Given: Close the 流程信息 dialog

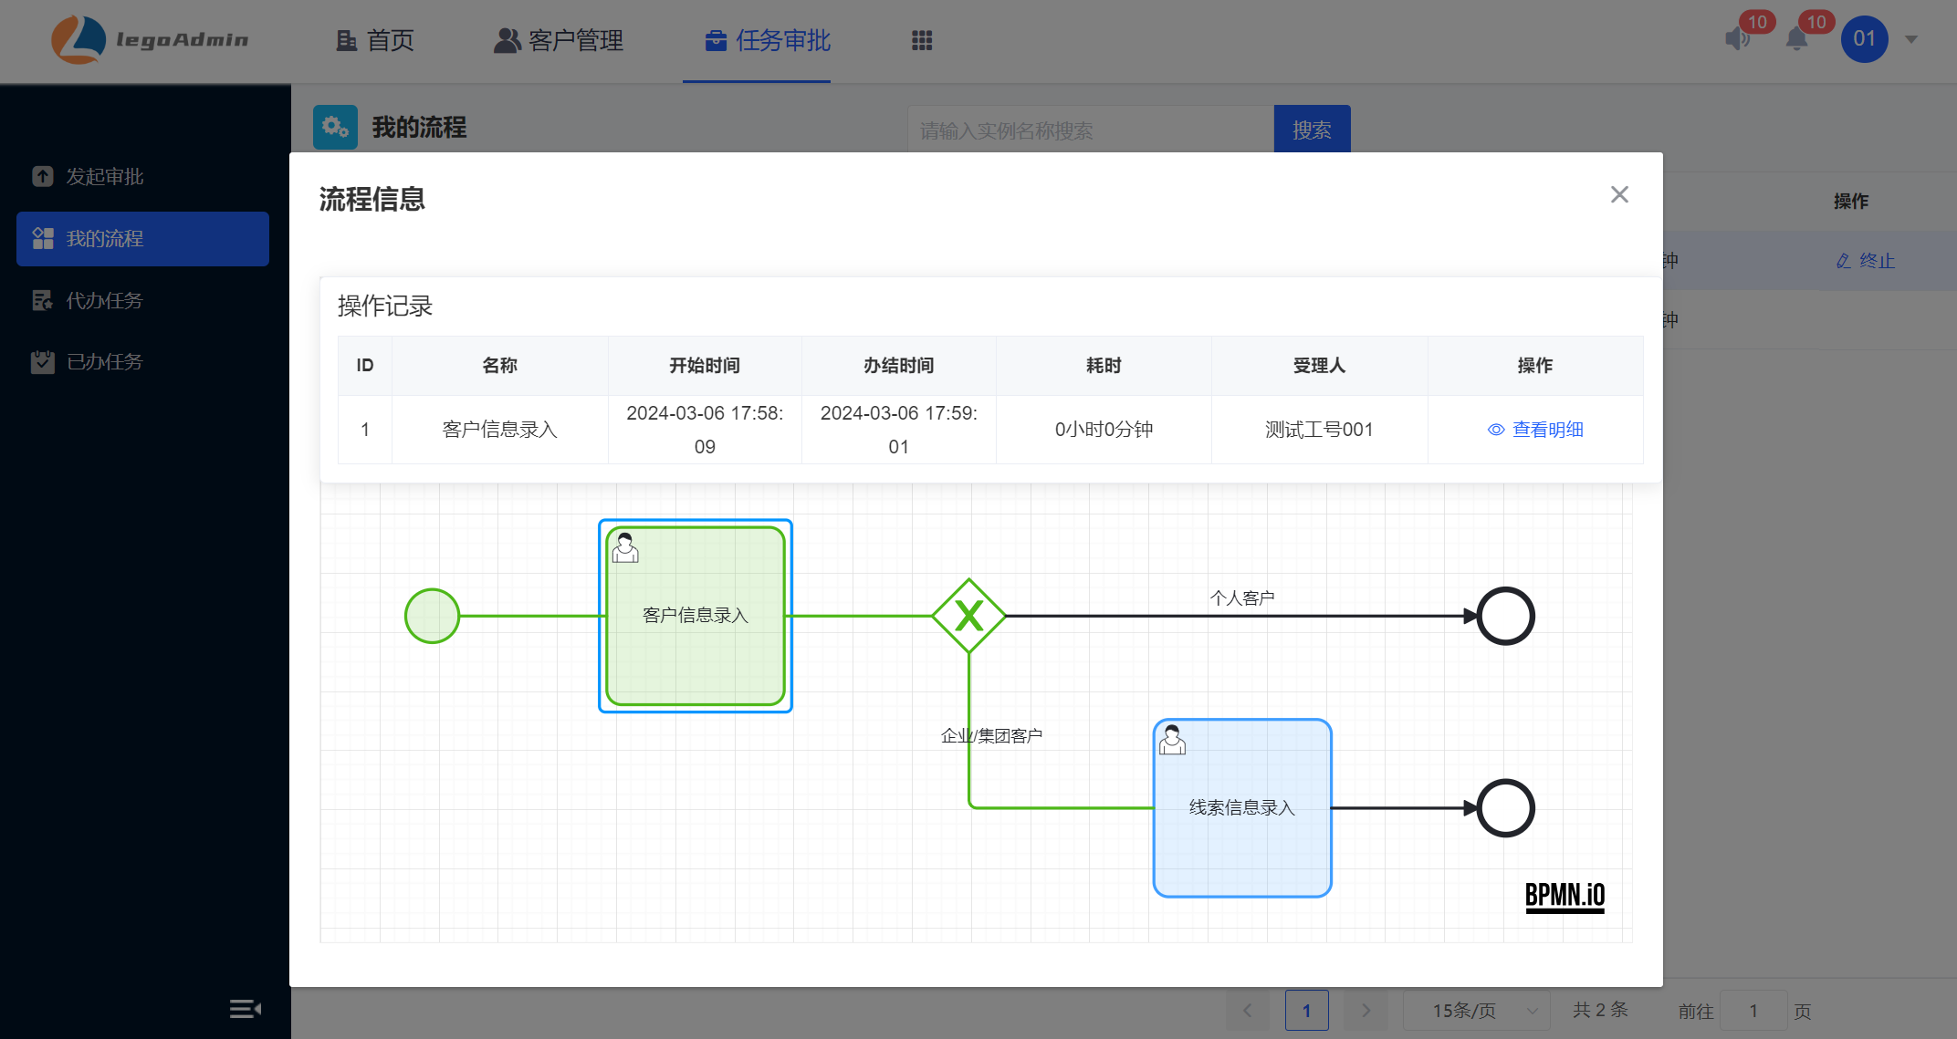Looking at the screenshot, I should pyautogui.click(x=1619, y=194).
